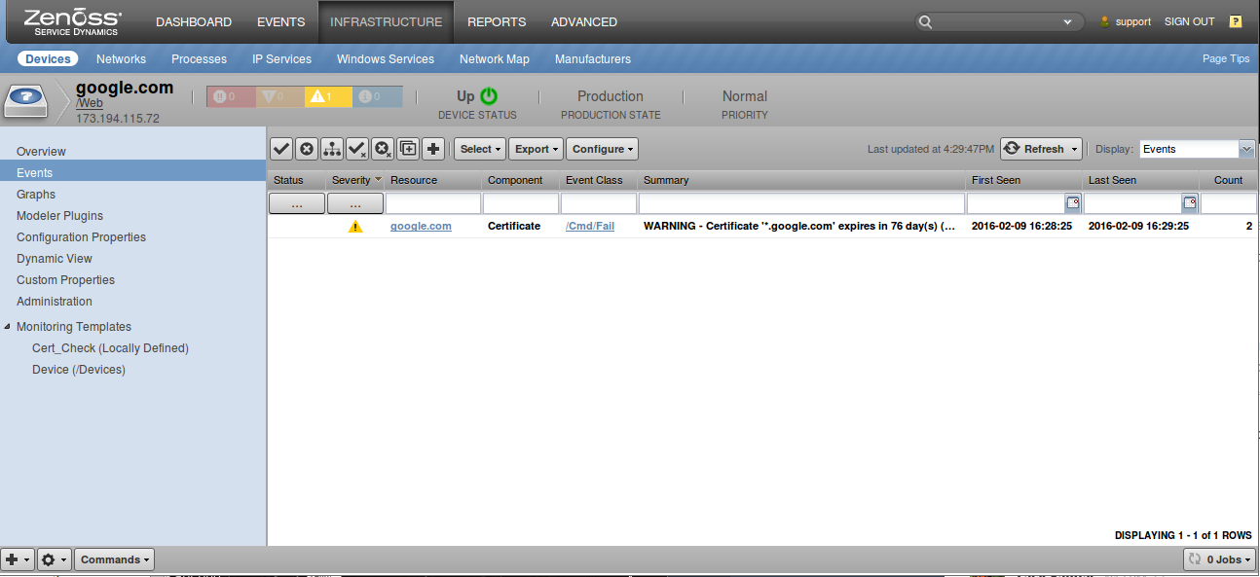Viewport: 1260px width, 577px height.
Task: Open the 0 Jobs button
Action: point(1219,559)
